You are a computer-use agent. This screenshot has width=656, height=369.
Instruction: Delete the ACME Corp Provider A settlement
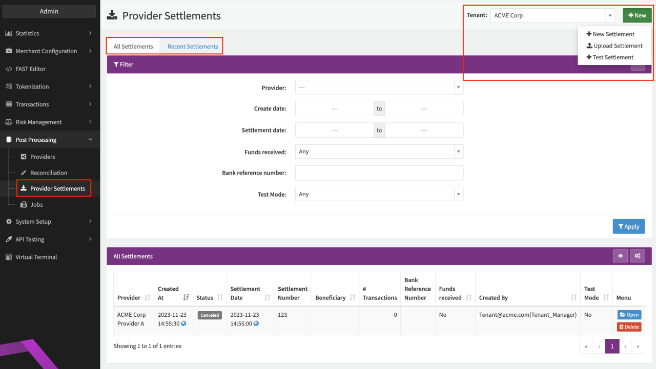(x=629, y=327)
